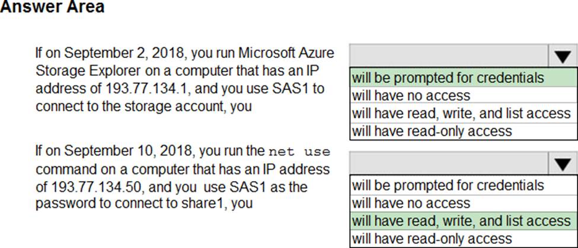Image resolution: width=578 pixels, height=248 pixels.
Task: Select highlighted 'will be prompted for credentials' in first list
Action: [464, 78]
